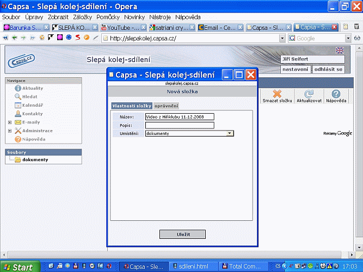
Task: Open Nápověda help icon in toolbar
Action: point(336,94)
